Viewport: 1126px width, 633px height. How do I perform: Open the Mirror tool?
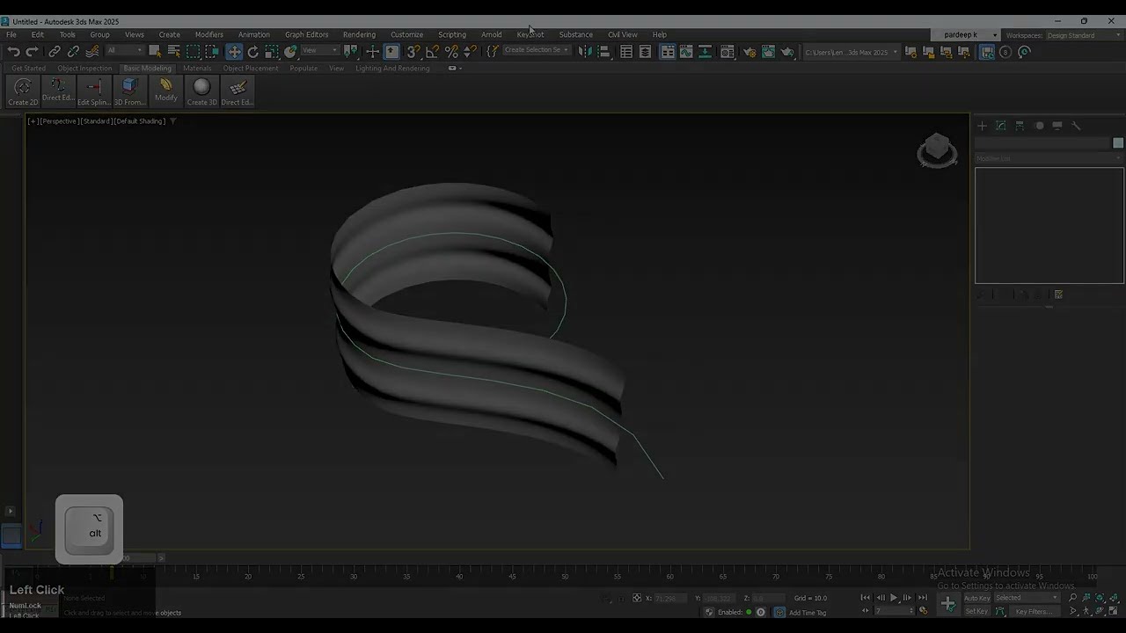[x=585, y=52]
